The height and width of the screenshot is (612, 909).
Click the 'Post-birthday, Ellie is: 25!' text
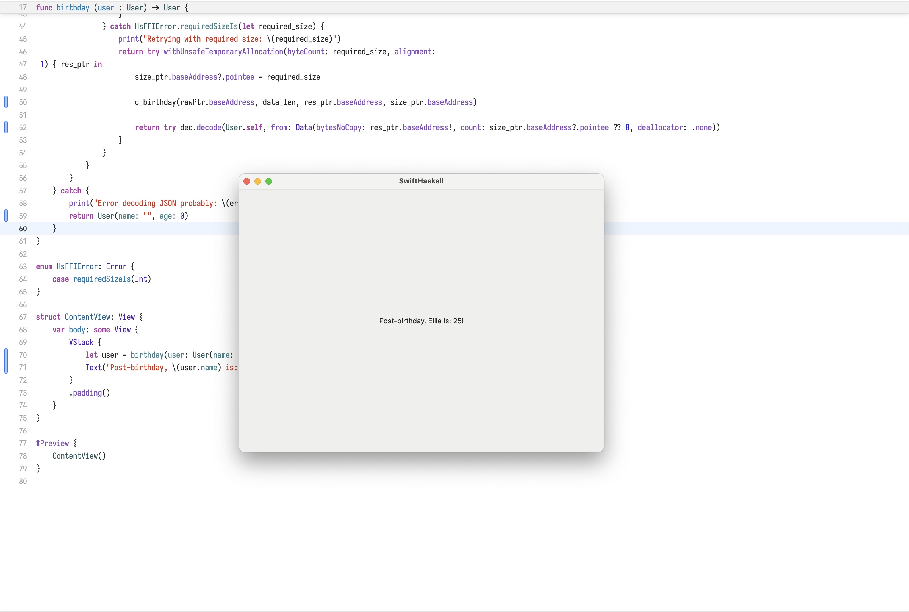pyautogui.click(x=421, y=321)
